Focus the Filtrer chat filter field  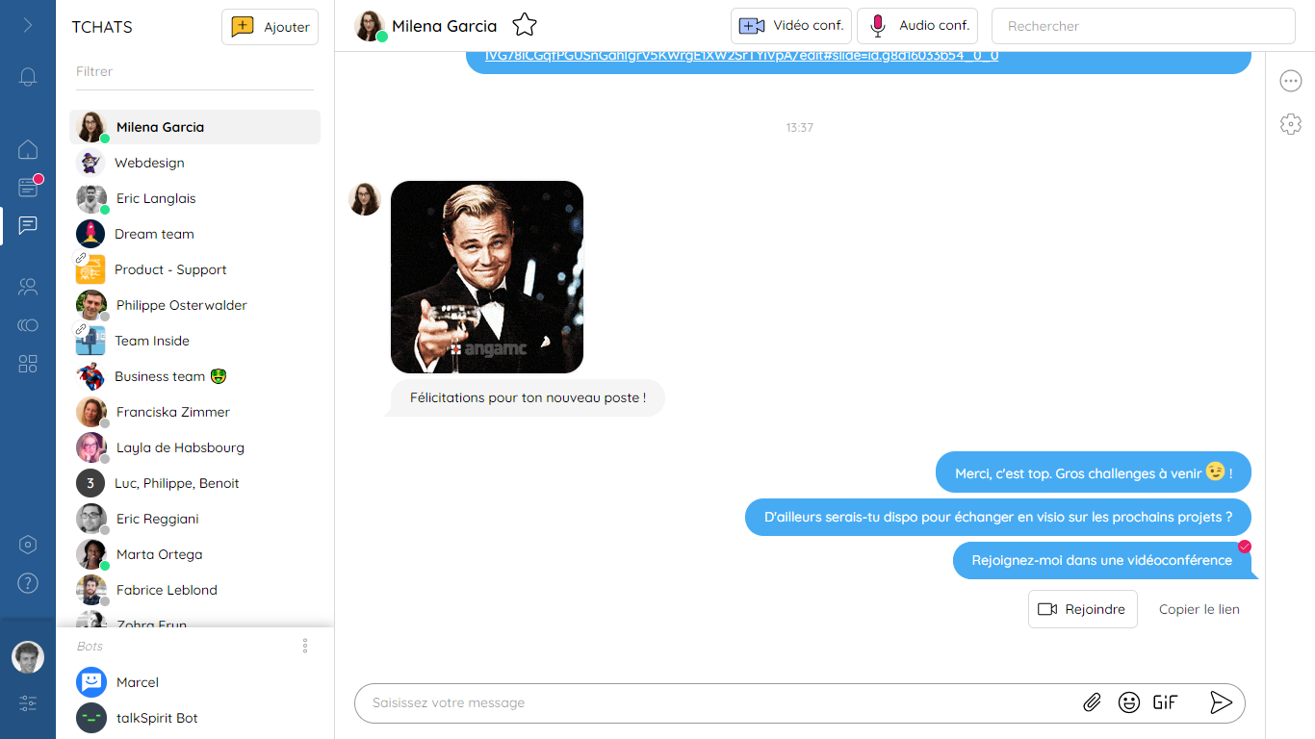[194, 71]
